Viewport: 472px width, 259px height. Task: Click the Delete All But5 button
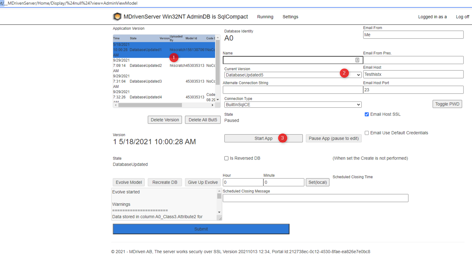click(203, 120)
